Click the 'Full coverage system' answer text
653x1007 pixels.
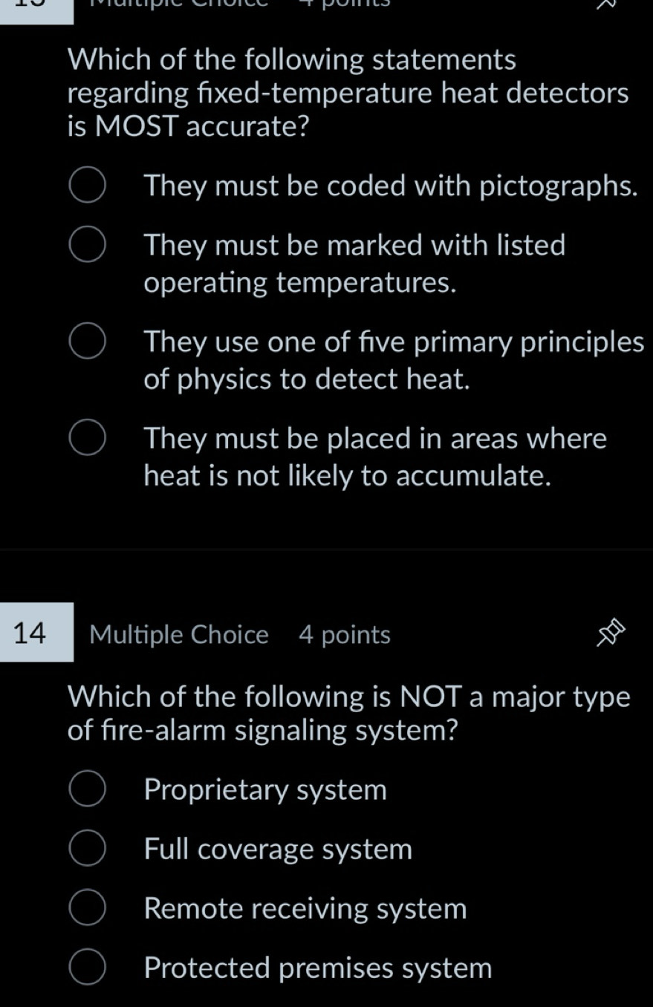279,850
